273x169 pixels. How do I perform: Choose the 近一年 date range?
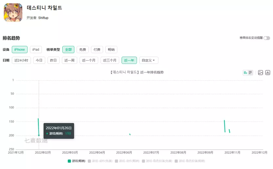click(129, 60)
